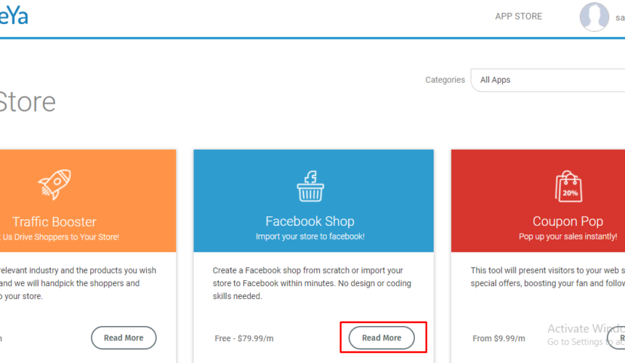Click the Traffic Booster rocket icon

point(55,184)
